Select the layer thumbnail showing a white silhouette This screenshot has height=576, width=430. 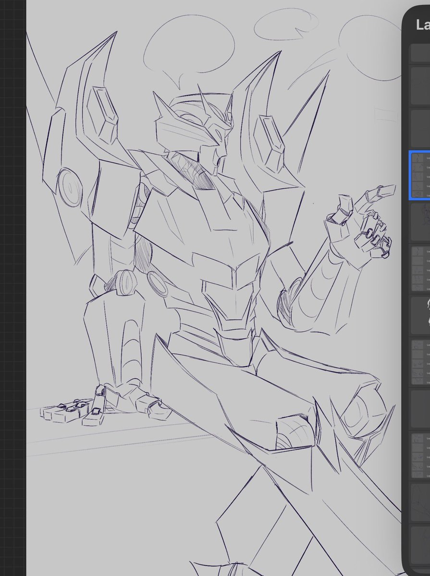pos(420,315)
